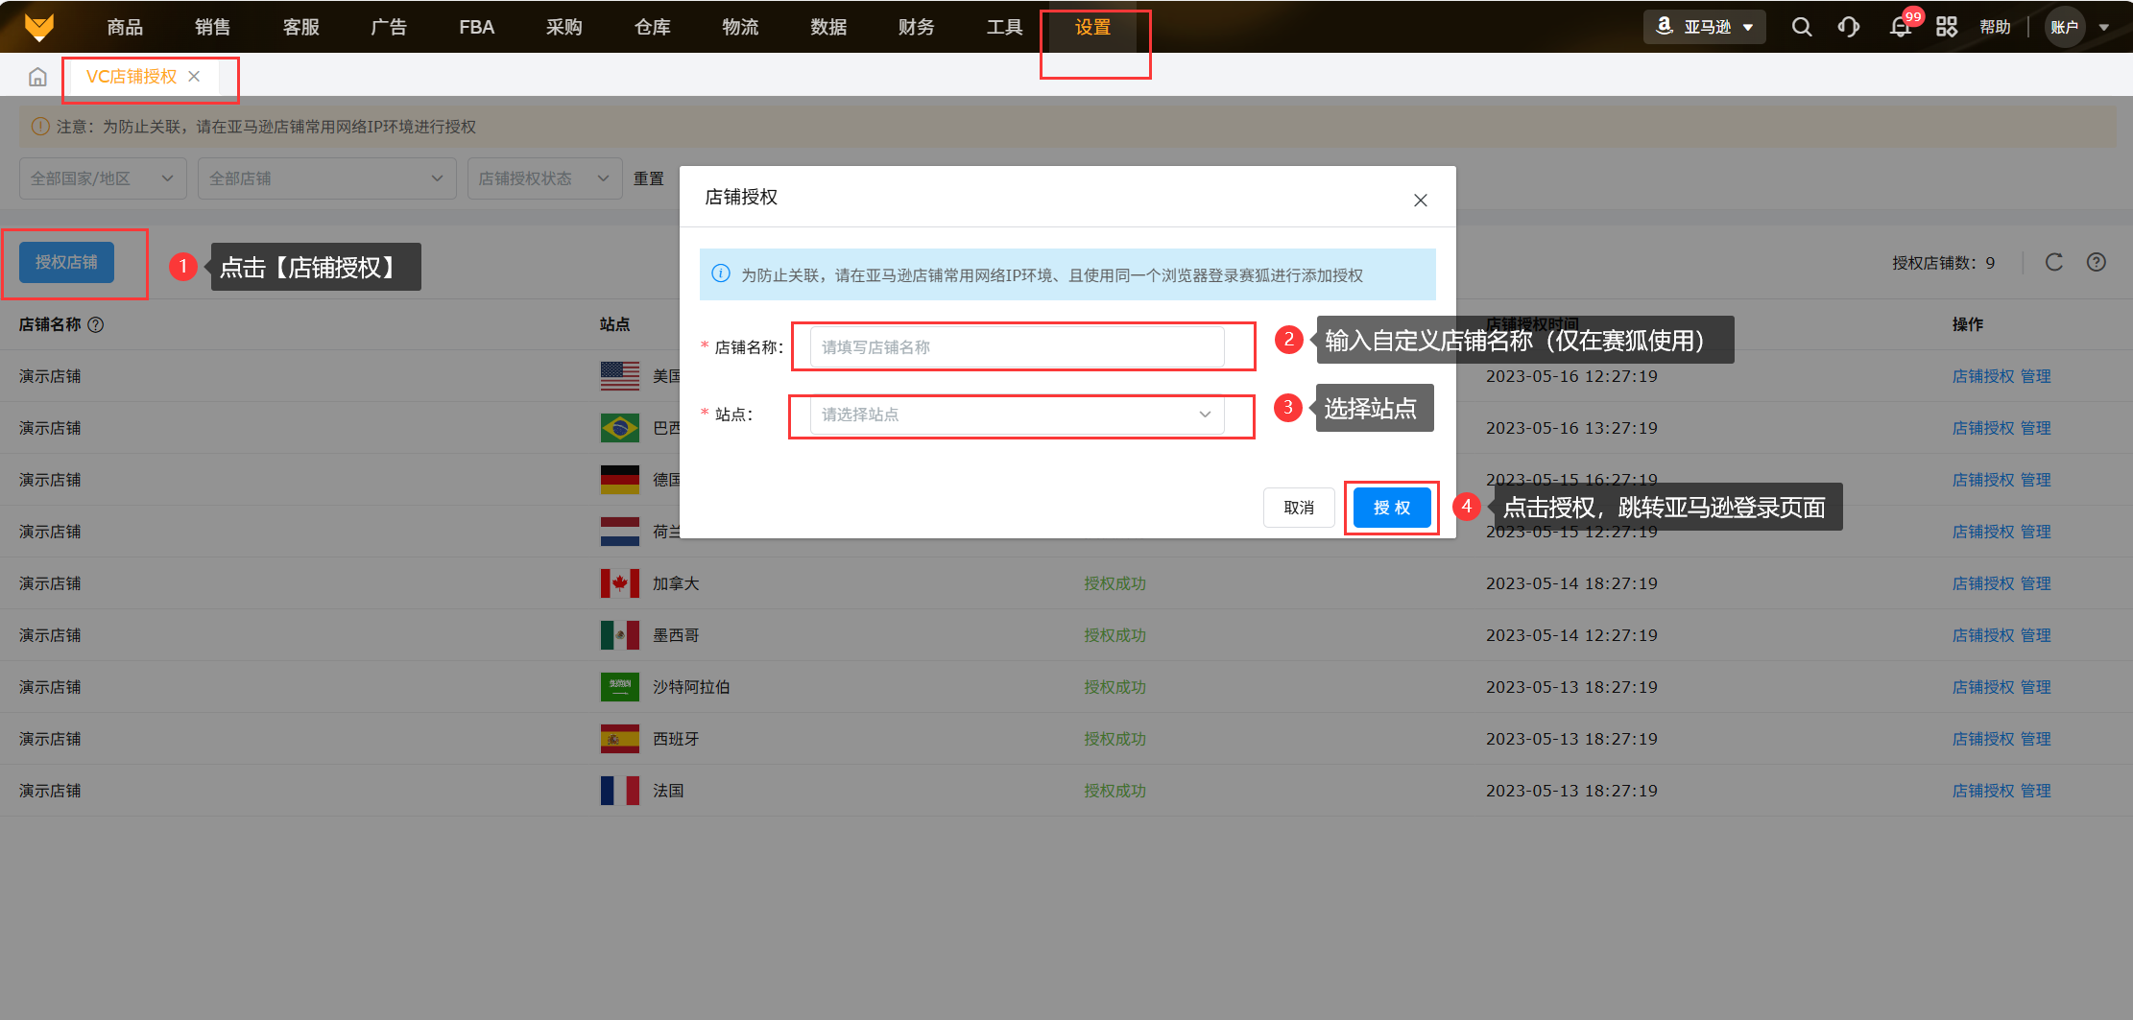The height and width of the screenshot is (1020, 2133).
Task: Click the Mexico flag icon
Action: point(620,635)
